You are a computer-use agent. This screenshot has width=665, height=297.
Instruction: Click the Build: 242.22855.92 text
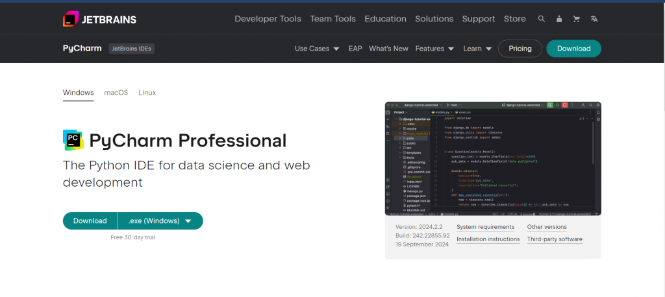[422, 235]
